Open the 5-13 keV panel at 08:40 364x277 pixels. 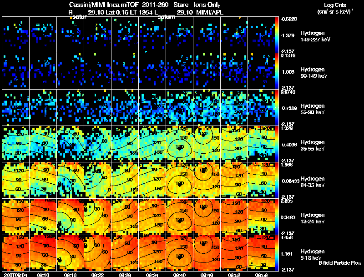(179, 253)
